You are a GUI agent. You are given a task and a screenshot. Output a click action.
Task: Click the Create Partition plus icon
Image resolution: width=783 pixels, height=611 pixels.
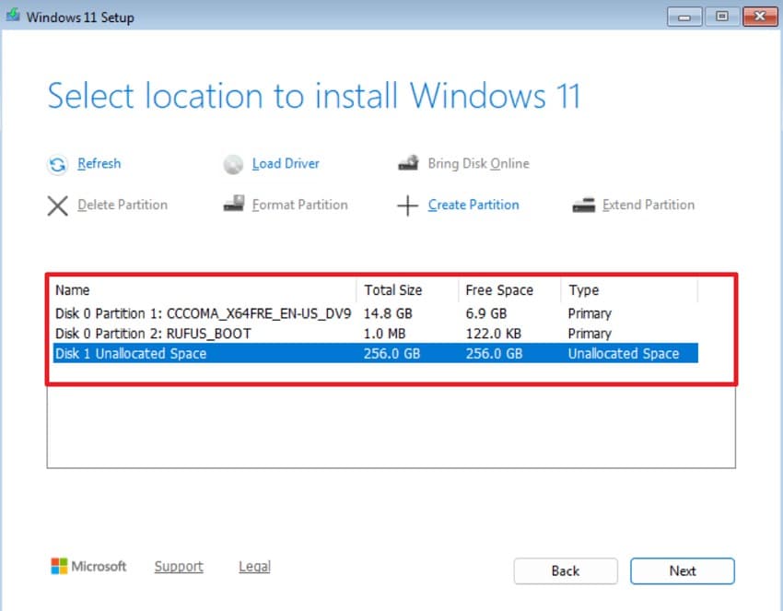coord(407,206)
